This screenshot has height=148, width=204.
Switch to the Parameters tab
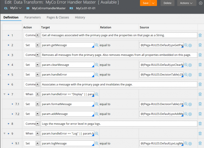(x=33, y=17)
